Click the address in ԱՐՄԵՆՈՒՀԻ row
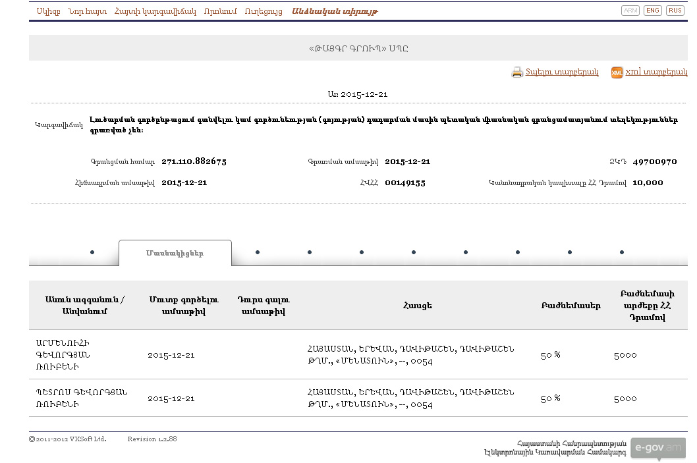Image resolution: width=697 pixels, height=463 pixels. click(x=410, y=354)
